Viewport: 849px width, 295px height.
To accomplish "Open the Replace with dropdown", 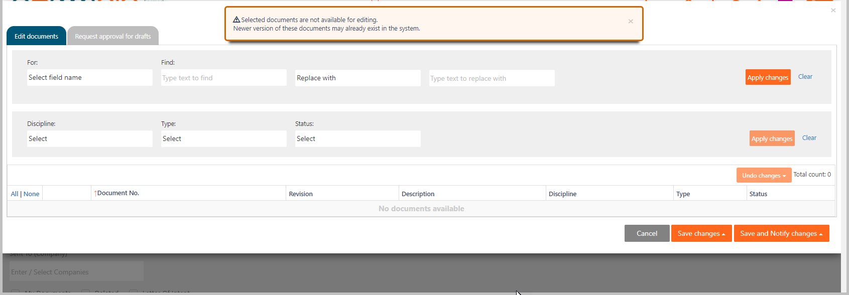I will coord(357,78).
